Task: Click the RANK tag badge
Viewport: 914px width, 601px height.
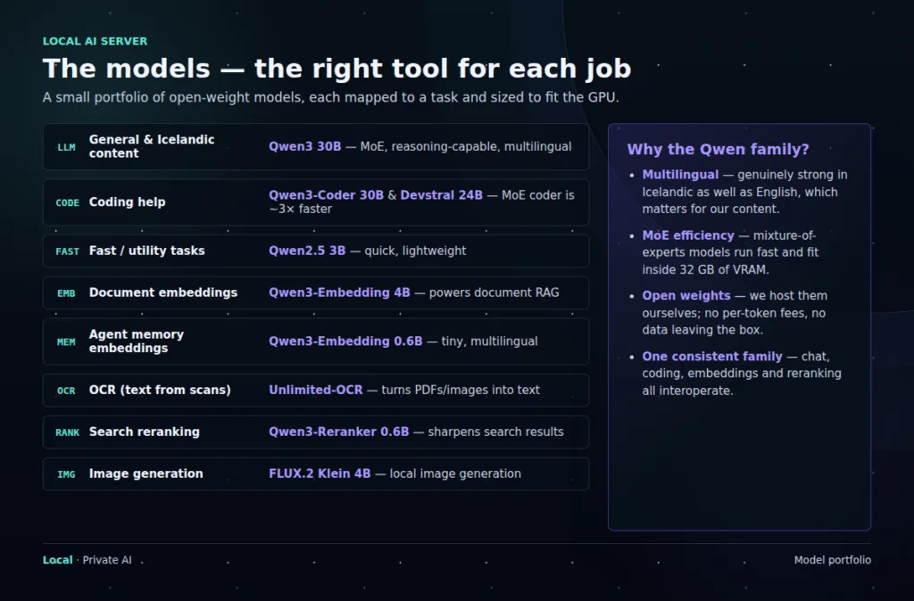Action: click(67, 432)
